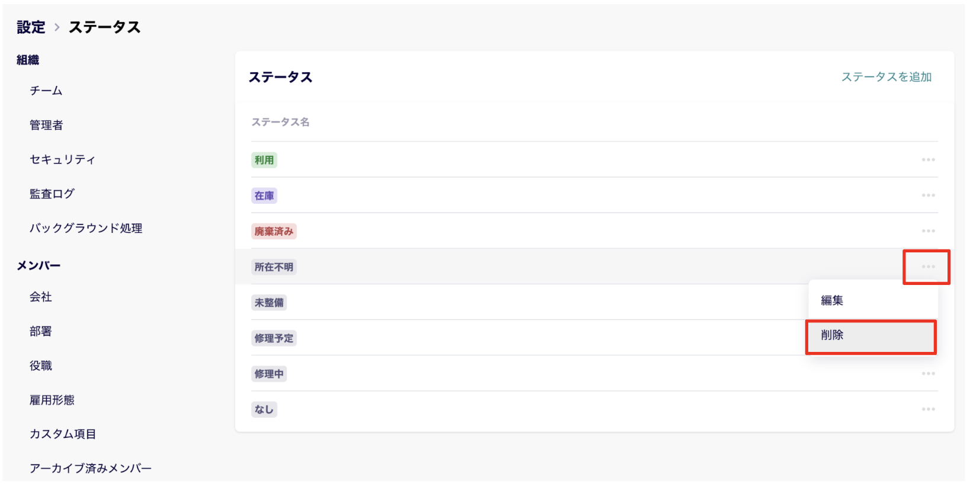Choose 削除 from the context menu

click(832, 335)
